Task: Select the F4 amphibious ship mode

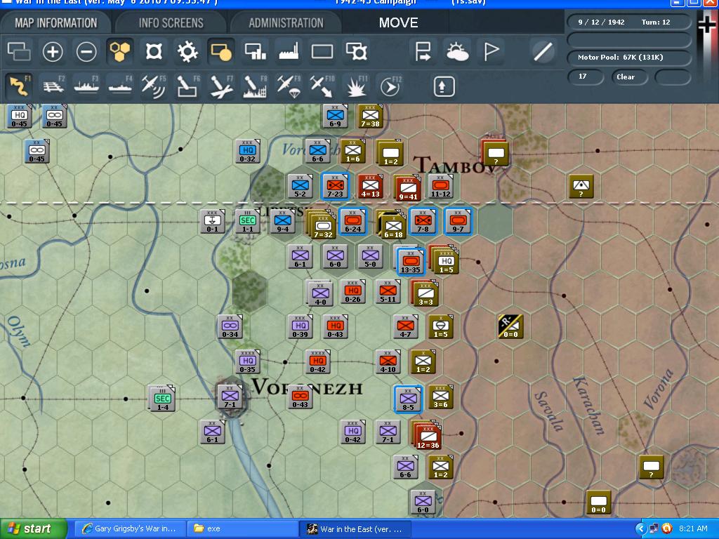Action: (x=120, y=86)
